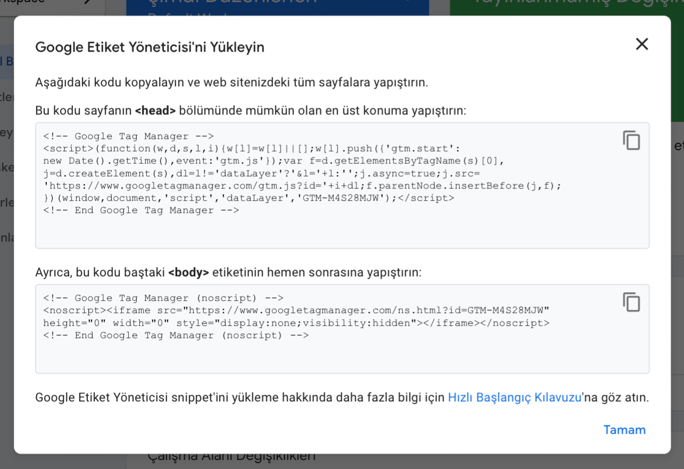The width and height of the screenshot is (684, 469).
Task: Click the dialog title Google Etiket Yöneticisi'ni Yükleyin
Action: click(x=150, y=47)
